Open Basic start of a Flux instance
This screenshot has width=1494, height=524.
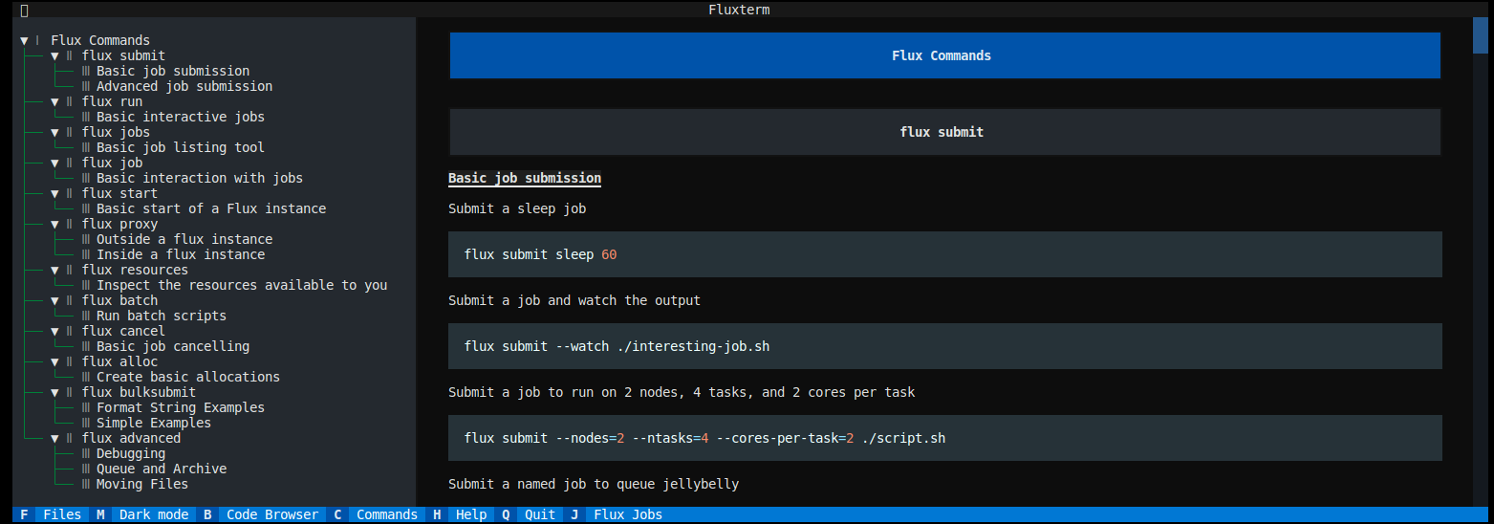pyautogui.click(x=211, y=208)
